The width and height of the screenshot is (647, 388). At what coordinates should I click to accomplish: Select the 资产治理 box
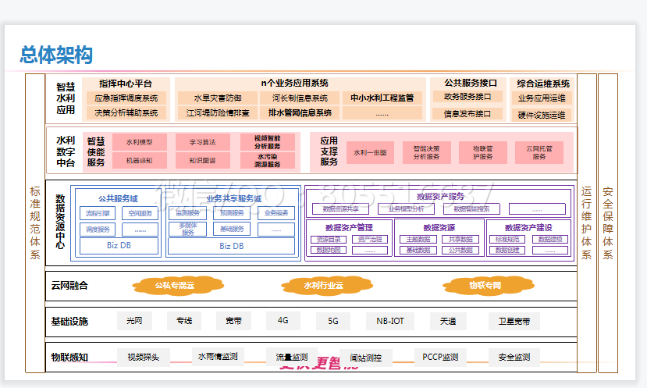point(370,240)
